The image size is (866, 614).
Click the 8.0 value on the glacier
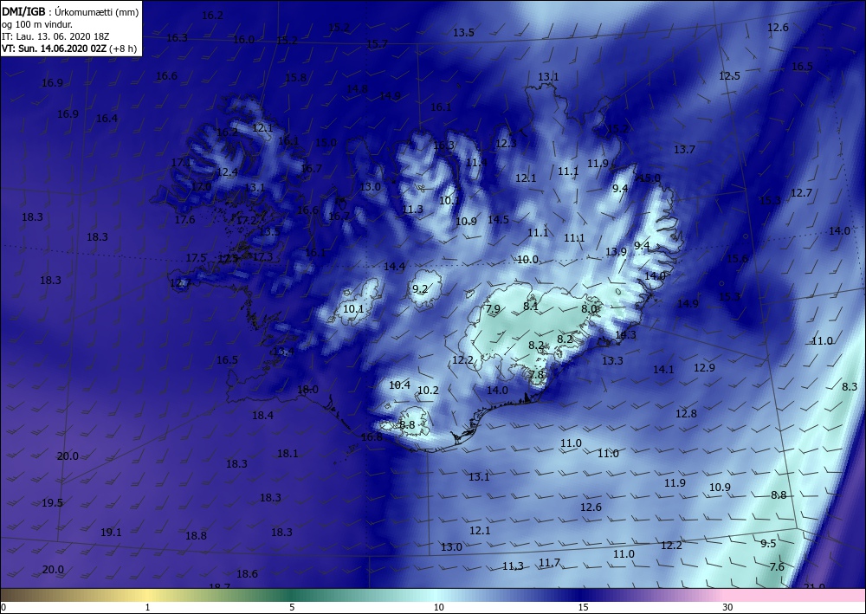[589, 309]
